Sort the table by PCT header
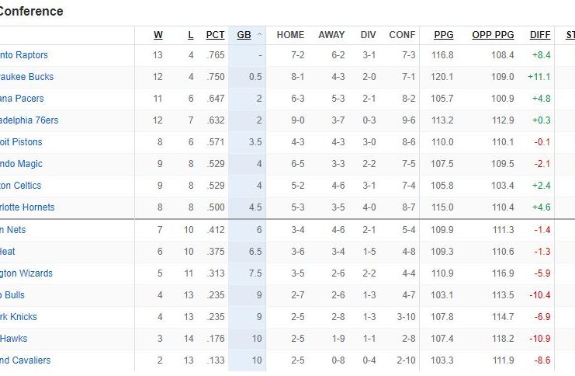This screenshot has width=575, height=376. coord(215,35)
